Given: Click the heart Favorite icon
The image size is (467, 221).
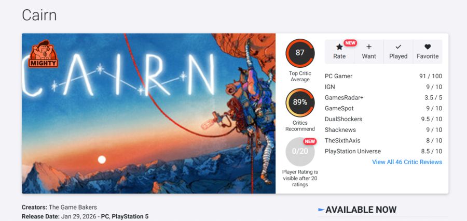Looking at the screenshot, I should [428, 47].
